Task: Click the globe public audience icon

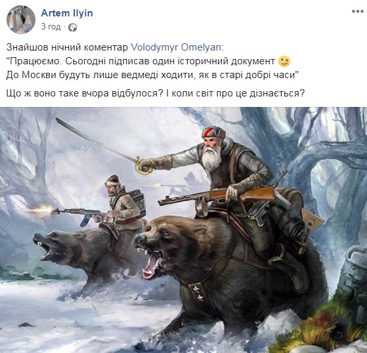Action: 73,28
